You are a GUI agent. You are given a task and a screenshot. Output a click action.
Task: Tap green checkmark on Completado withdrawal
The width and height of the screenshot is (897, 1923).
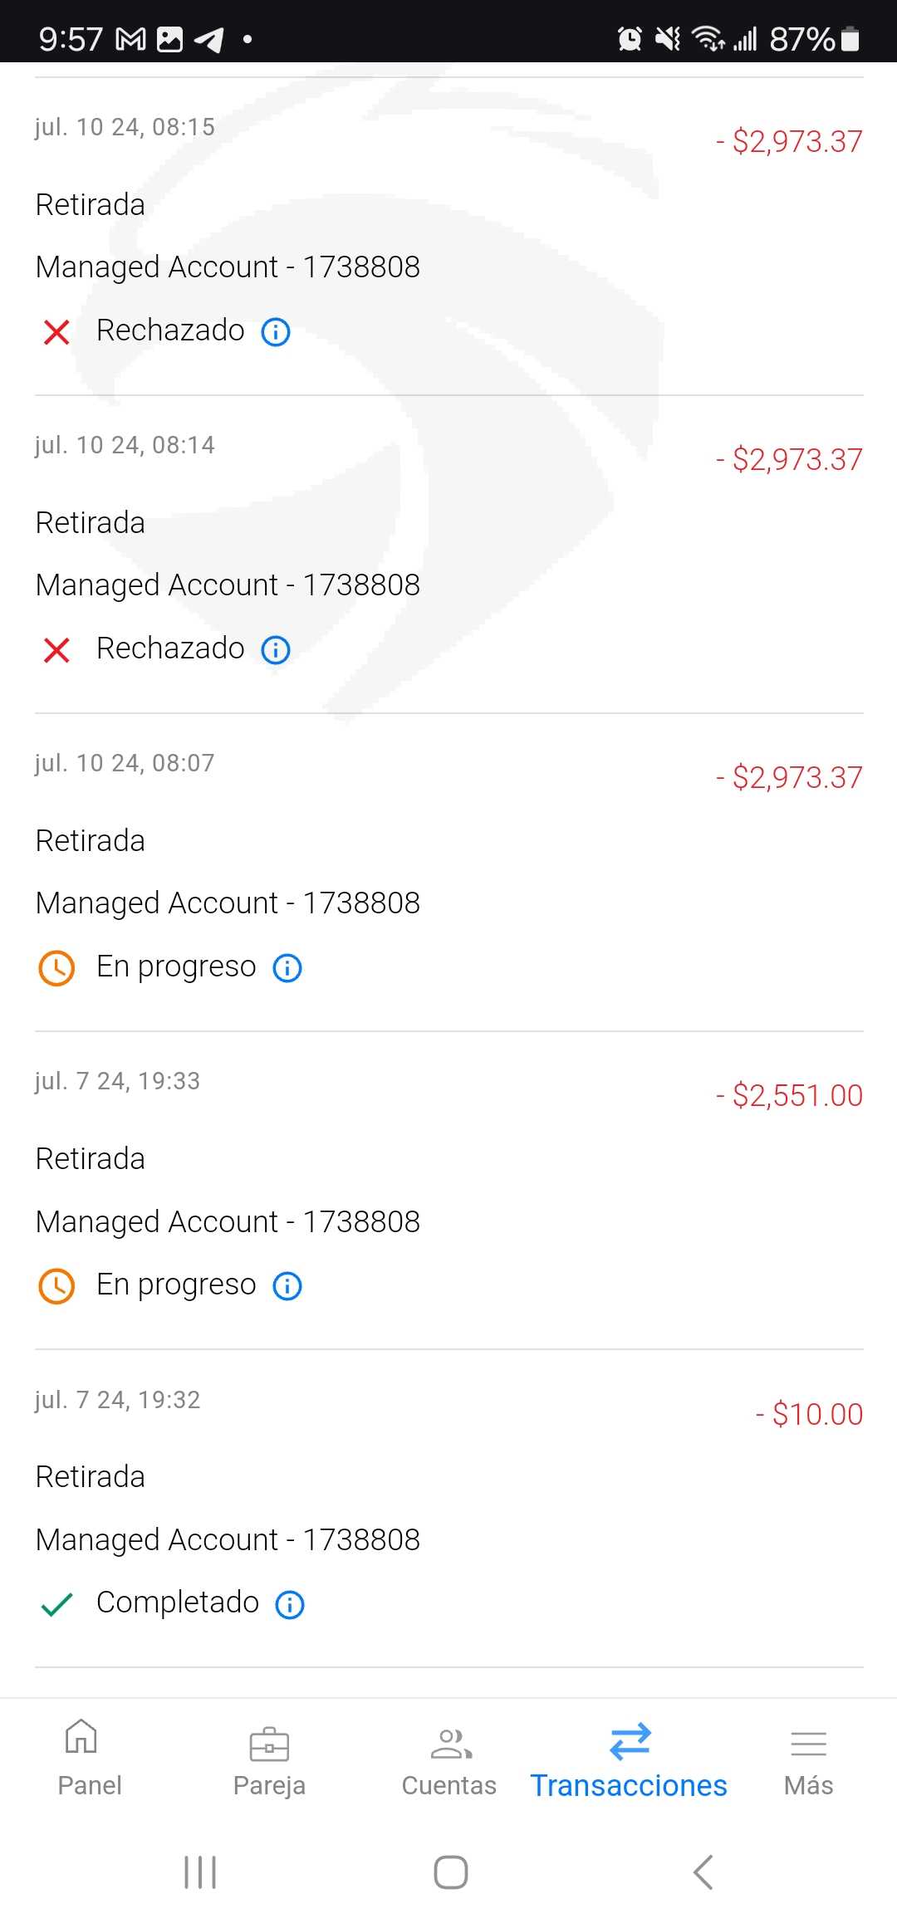pyautogui.click(x=56, y=1604)
